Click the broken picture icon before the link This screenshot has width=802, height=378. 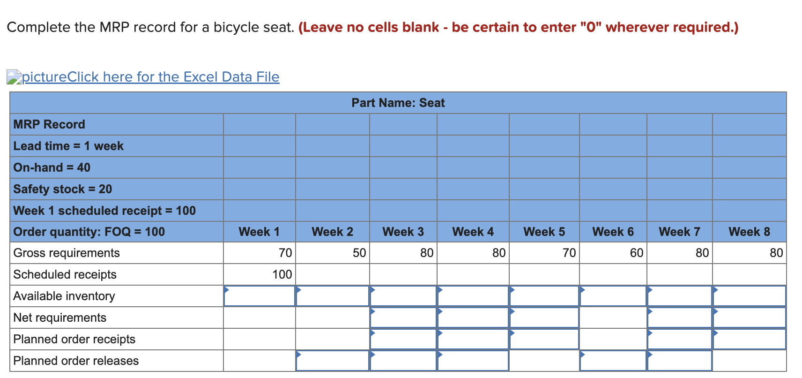pyautogui.click(x=14, y=77)
